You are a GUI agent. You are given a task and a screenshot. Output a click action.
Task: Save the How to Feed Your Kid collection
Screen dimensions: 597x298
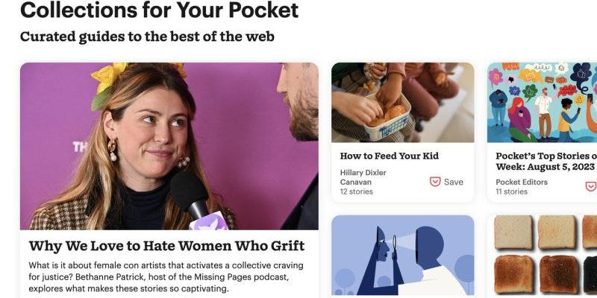pos(446,182)
